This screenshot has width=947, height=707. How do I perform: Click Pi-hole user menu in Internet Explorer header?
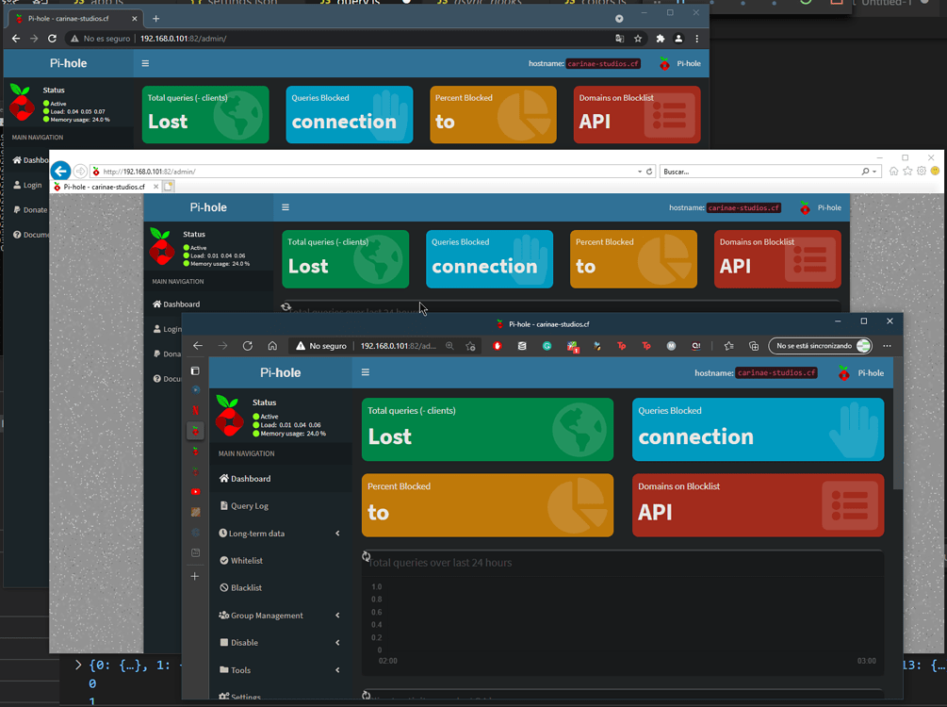(821, 207)
